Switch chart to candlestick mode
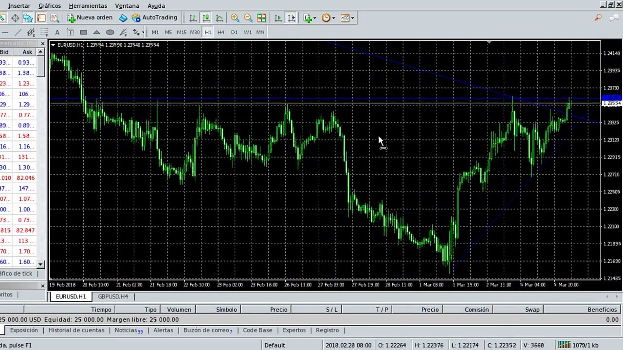The image size is (623, 350). click(x=206, y=18)
